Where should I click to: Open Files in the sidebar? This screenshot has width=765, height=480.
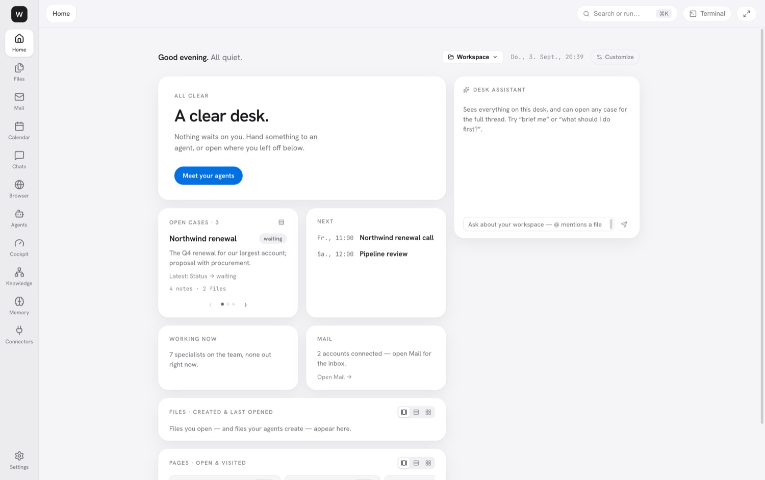19,72
